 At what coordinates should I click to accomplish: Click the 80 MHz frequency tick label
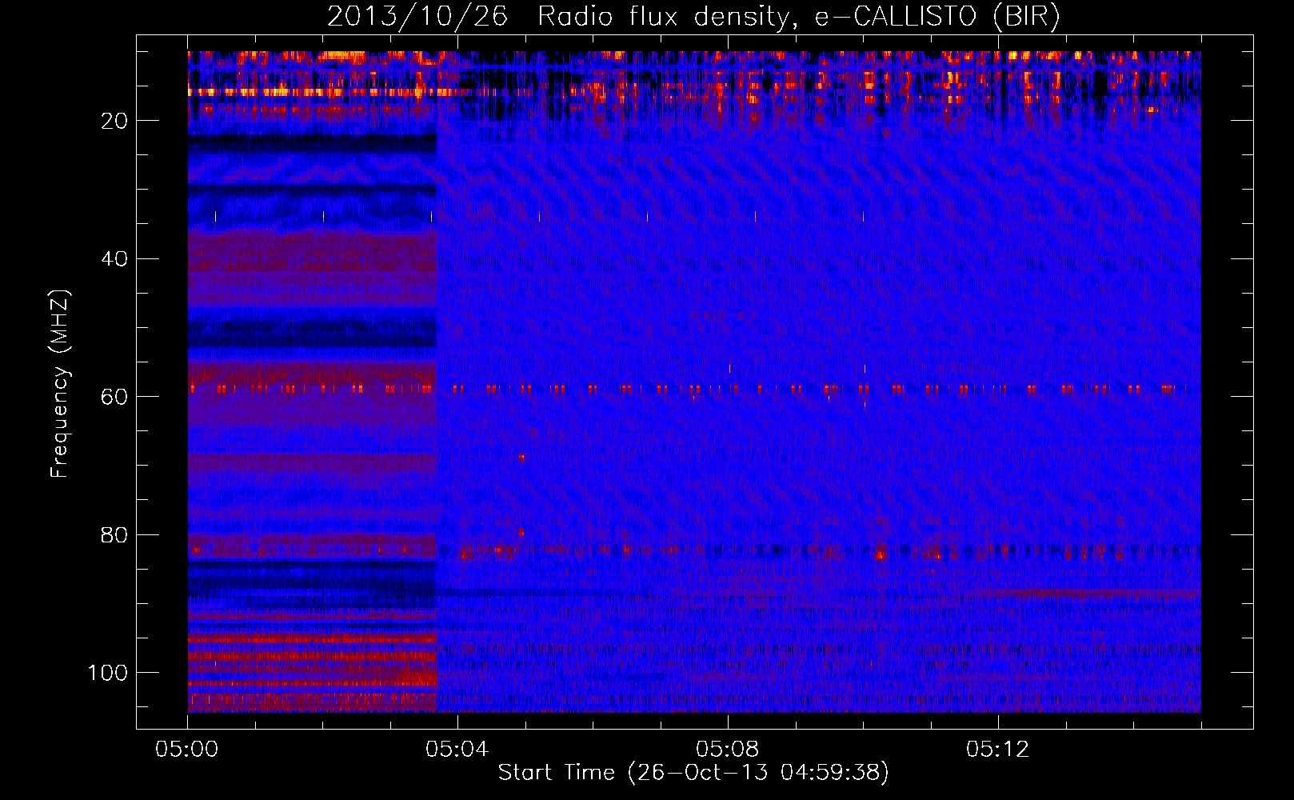point(114,535)
